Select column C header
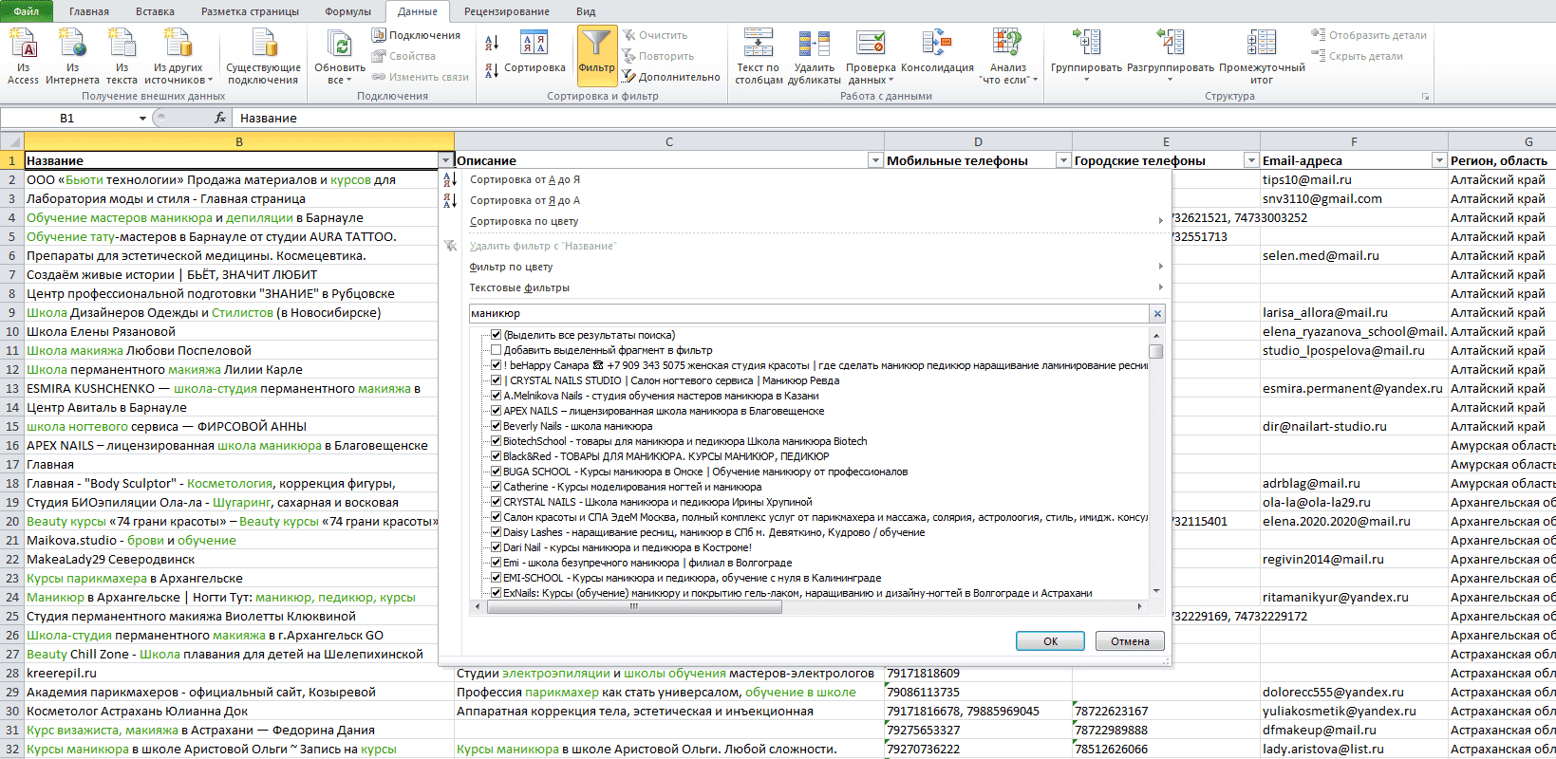 (x=669, y=141)
